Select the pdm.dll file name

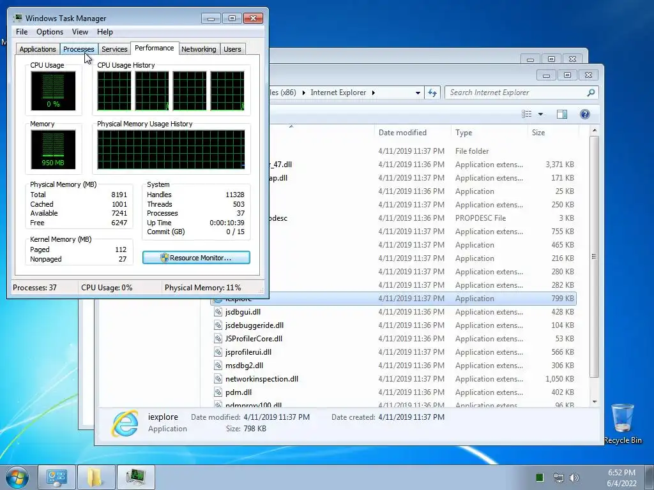(x=238, y=392)
